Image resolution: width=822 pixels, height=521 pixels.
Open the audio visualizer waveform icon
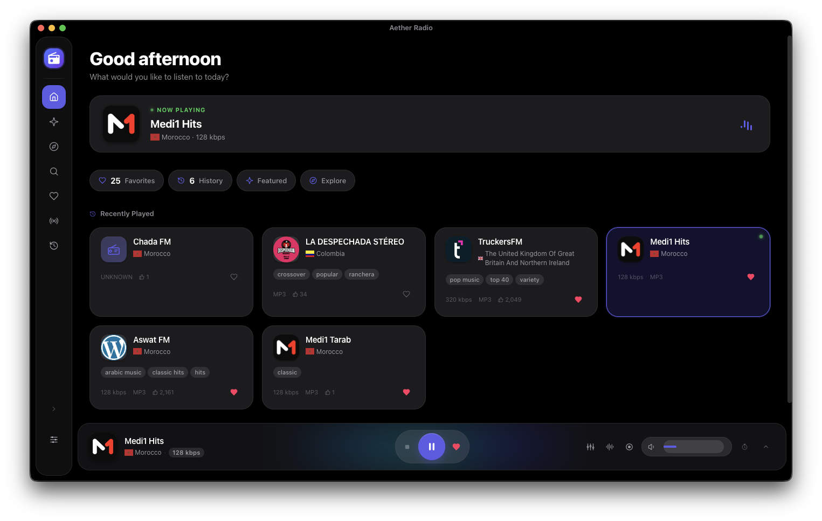[x=610, y=447]
